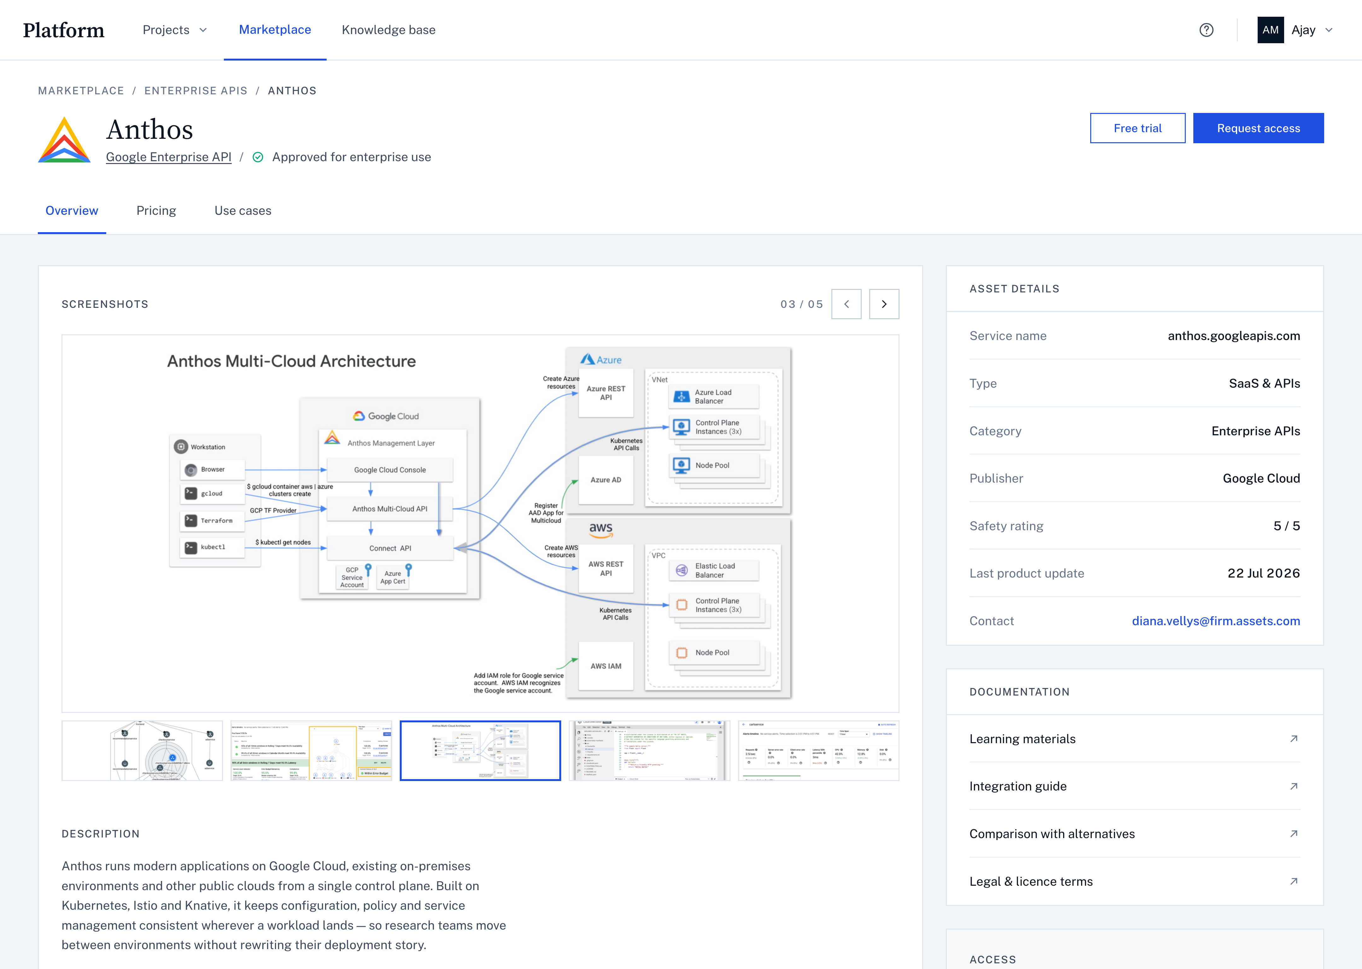Click the help question mark icon
Image resolution: width=1362 pixels, height=969 pixels.
[1206, 30]
